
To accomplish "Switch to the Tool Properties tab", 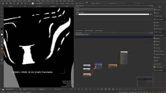I will pyautogui.click(x=79, y=30).
